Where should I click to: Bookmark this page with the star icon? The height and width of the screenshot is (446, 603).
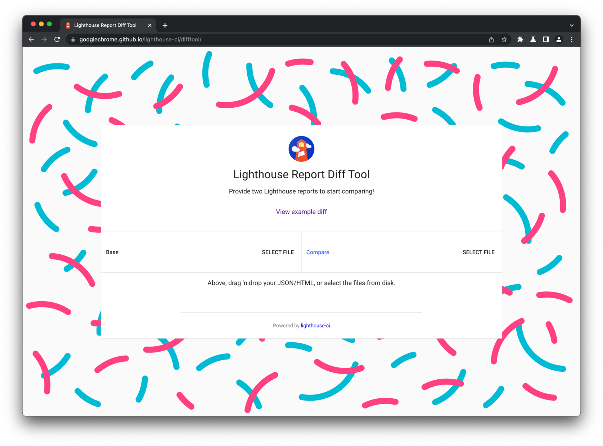point(504,40)
